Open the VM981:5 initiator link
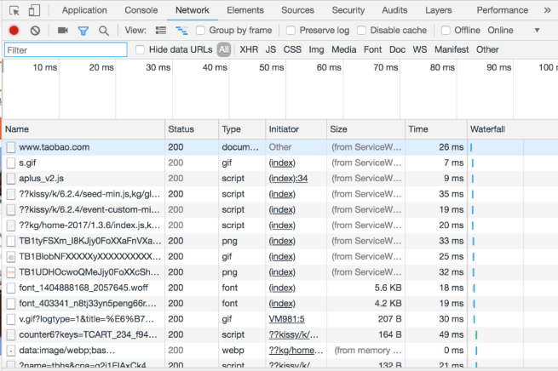 tap(286, 319)
